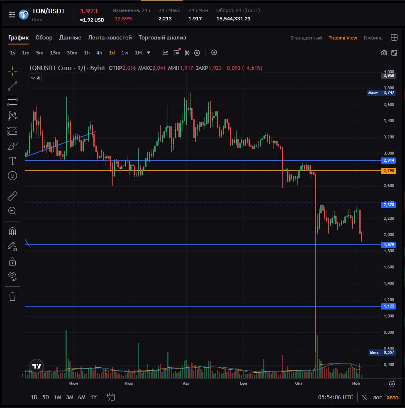Set the chart range to 6M
405x408 pixels.
[x=82, y=397]
